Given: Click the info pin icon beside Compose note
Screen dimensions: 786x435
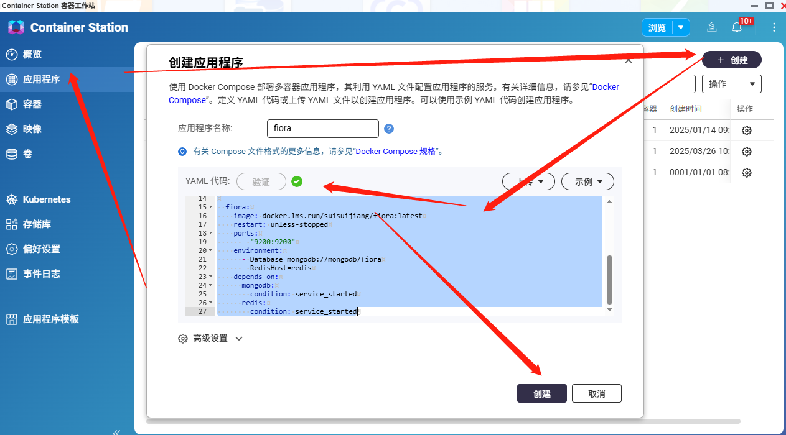Looking at the screenshot, I should [x=182, y=151].
